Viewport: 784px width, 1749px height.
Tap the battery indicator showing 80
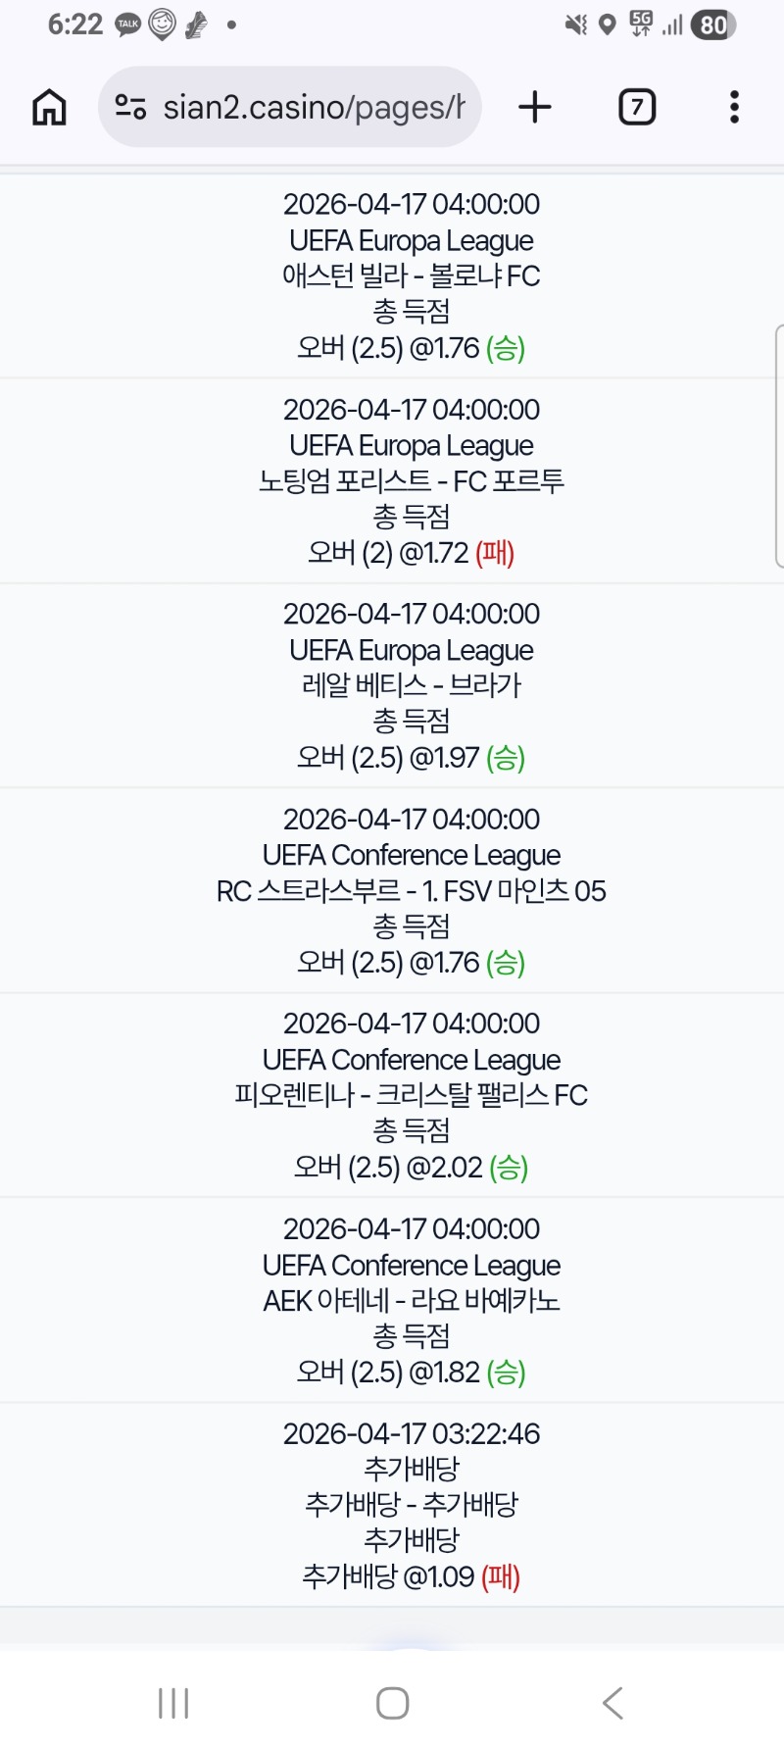(x=712, y=25)
